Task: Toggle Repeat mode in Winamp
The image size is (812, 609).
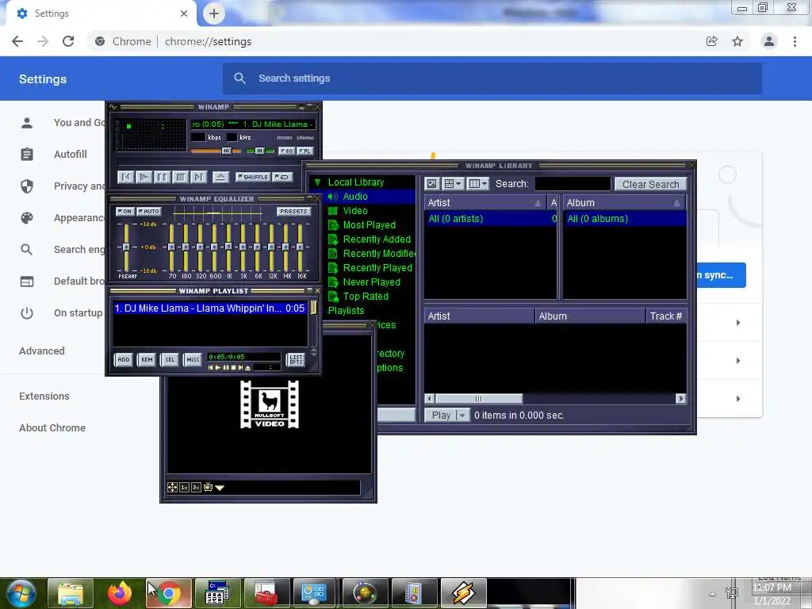Action: click(x=282, y=177)
